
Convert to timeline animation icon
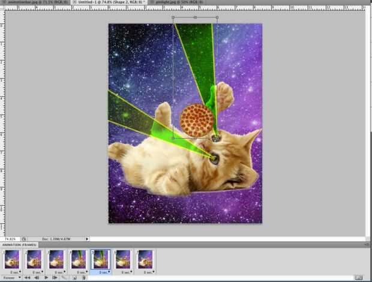(358, 277)
